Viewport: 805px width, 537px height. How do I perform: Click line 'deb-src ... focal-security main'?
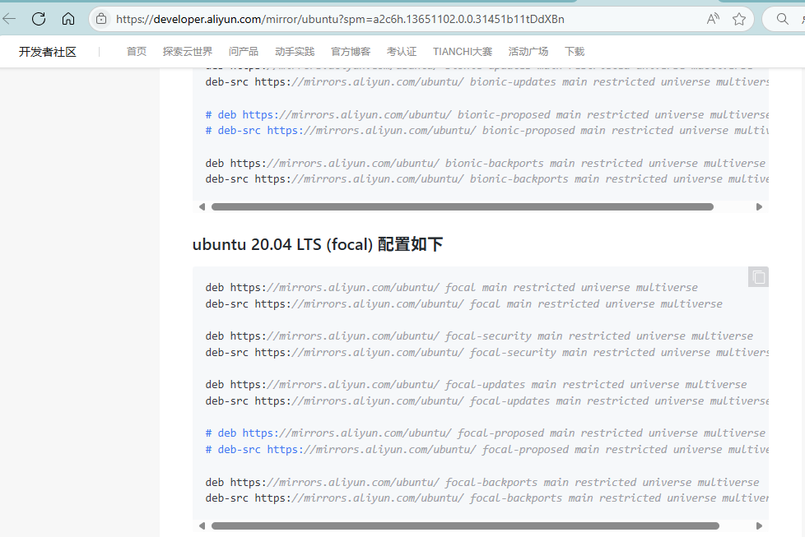(x=486, y=352)
